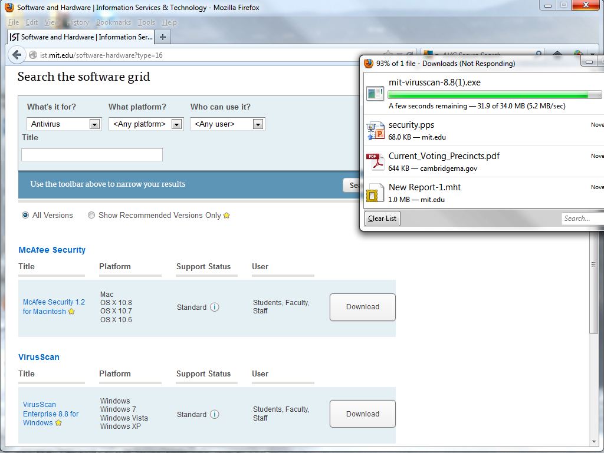
Task: Click the Title search input field
Action: tap(92, 155)
